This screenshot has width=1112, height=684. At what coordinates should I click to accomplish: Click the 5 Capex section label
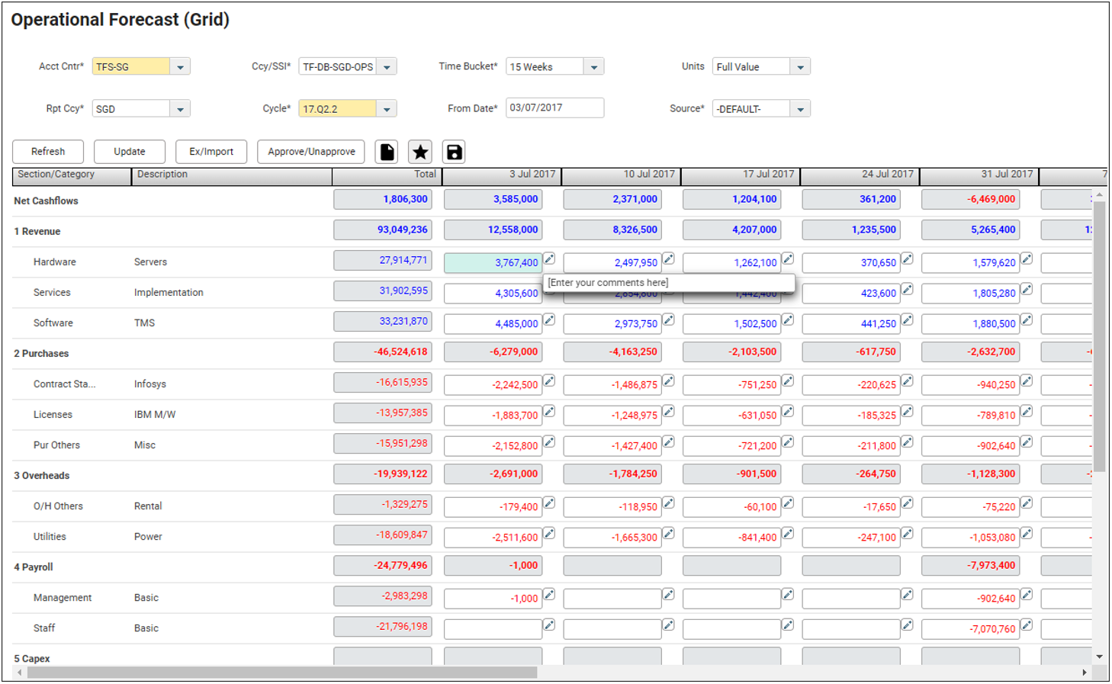[x=31, y=659]
